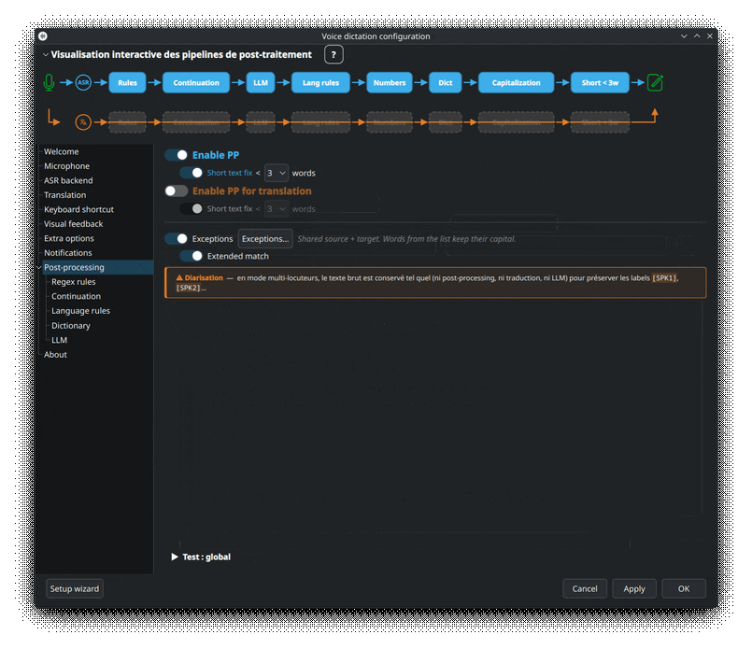
Task: Open the Keyboard shortcut page
Action: coord(79,209)
